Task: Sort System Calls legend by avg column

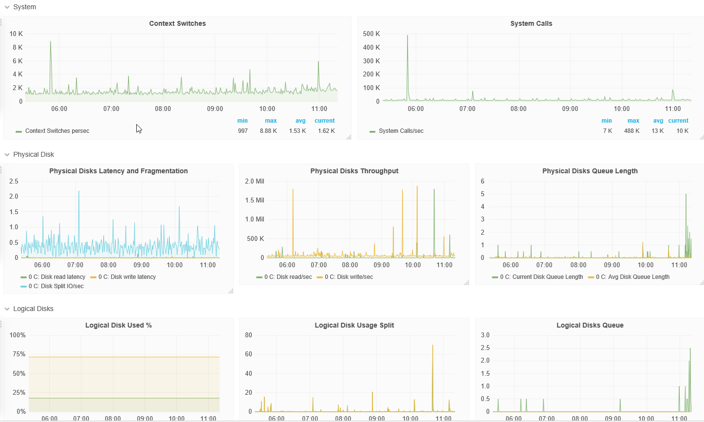Action: point(658,121)
